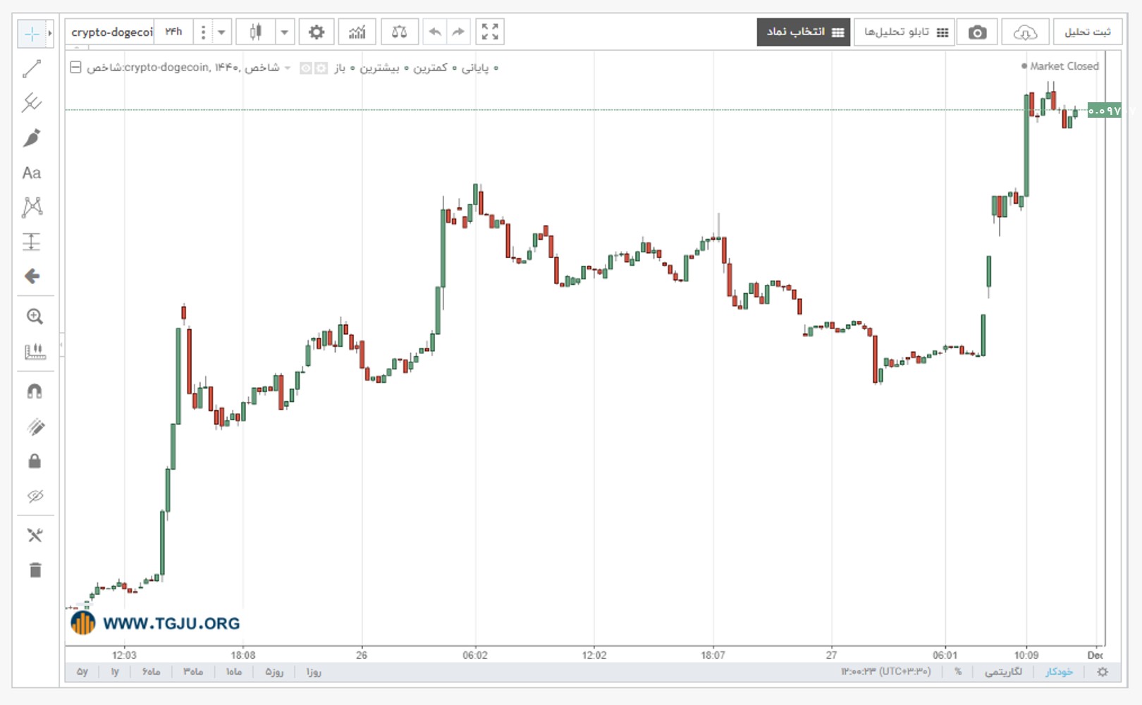Select the 1y time range
1142x705 pixels.
coord(115,672)
